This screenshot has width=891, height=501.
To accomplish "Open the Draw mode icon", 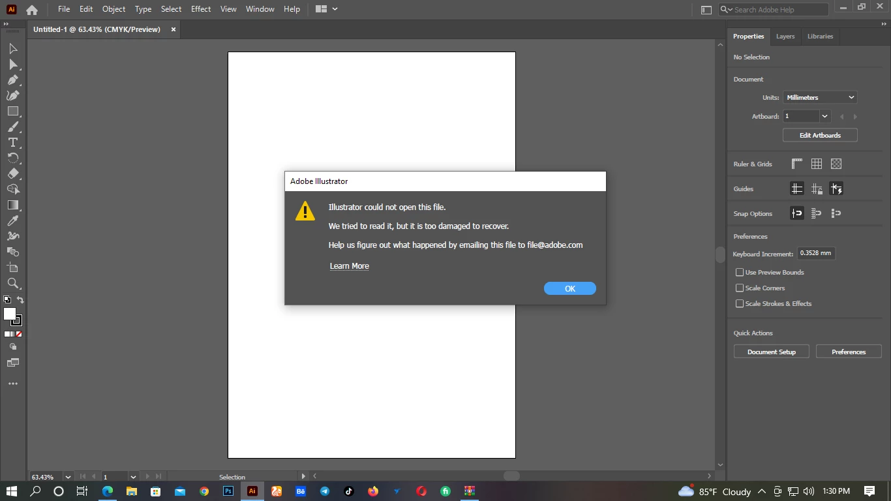I will point(13,347).
